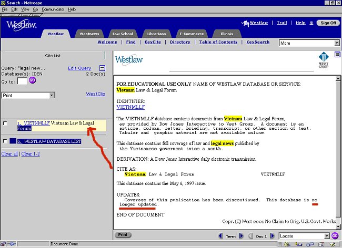Image resolution: width=342 pixels, height=248 pixels.
Task: Open the Help link in Westlaw header
Action: click(300, 23)
